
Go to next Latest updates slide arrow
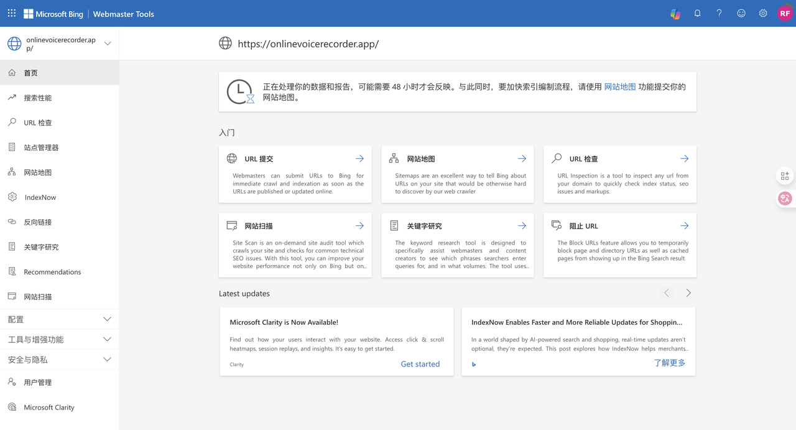coord(688,293)
